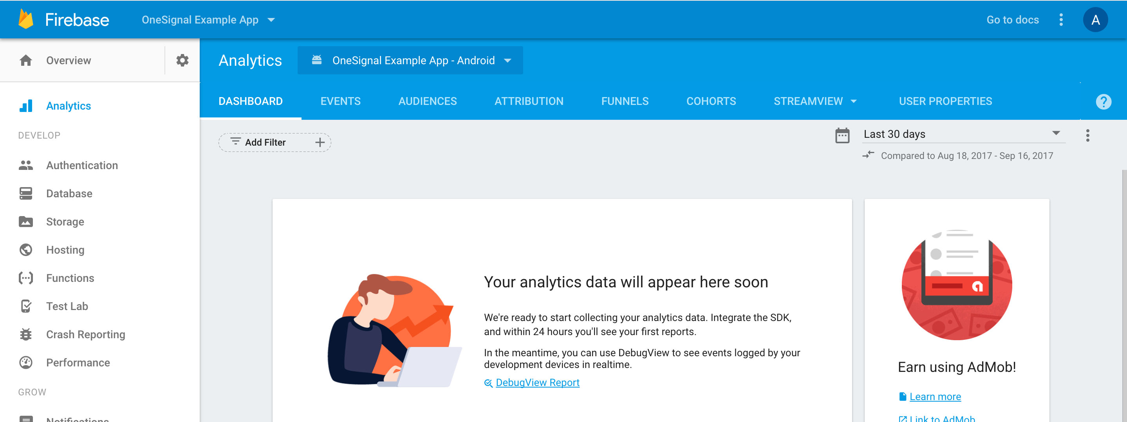The height and width of the screenshot is (422, 1127).
Task: Click the Storage image icon
Action: [x=26, y=222]
